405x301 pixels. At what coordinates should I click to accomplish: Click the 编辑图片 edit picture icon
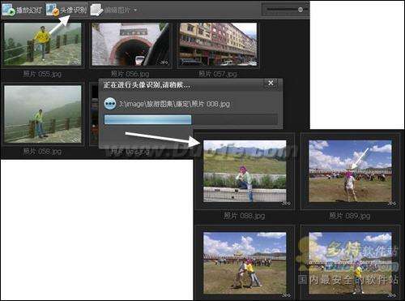pyautogui.click(x=96, y=10)
